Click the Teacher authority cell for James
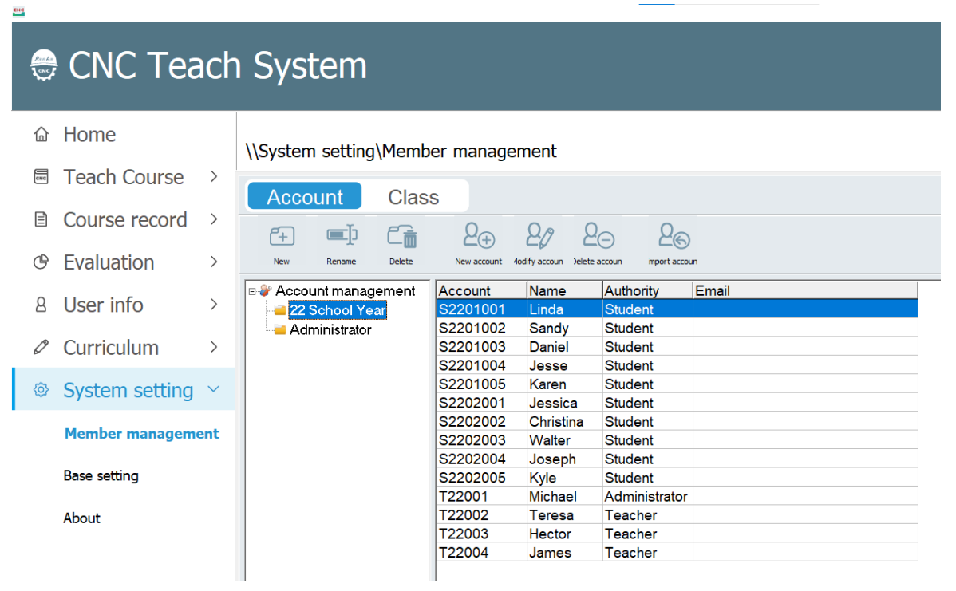 click(647, 552)
